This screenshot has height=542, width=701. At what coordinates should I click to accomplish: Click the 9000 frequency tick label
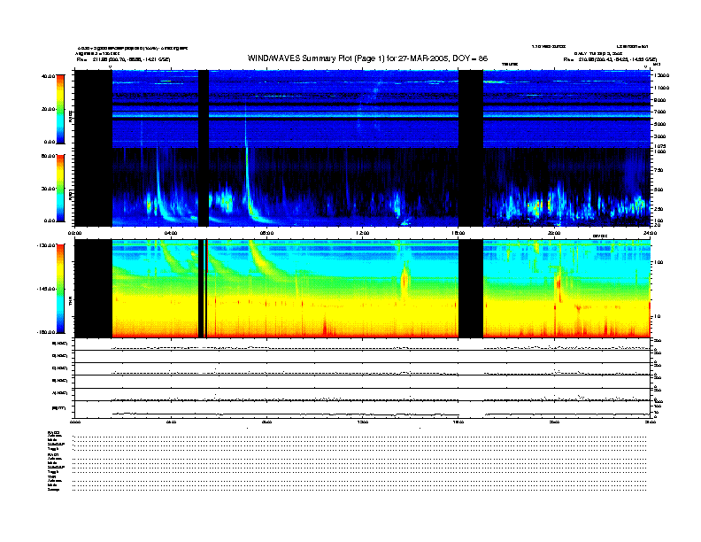pos(660,100)
